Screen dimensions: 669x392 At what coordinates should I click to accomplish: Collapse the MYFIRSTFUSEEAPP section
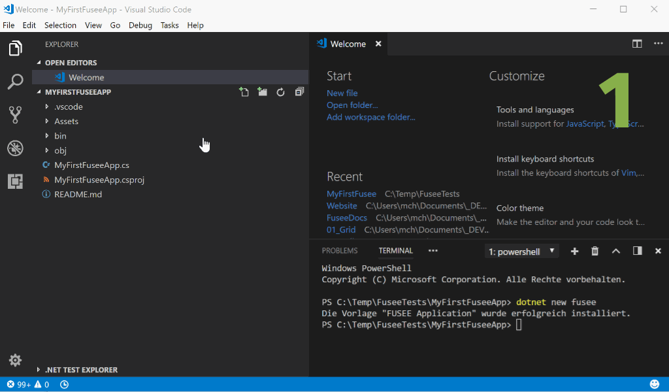39,91
